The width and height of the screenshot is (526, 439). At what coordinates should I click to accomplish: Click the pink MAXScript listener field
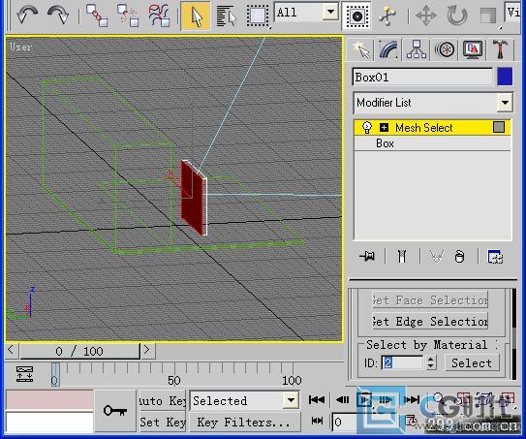pyautogui.click(x=49, y=399)
